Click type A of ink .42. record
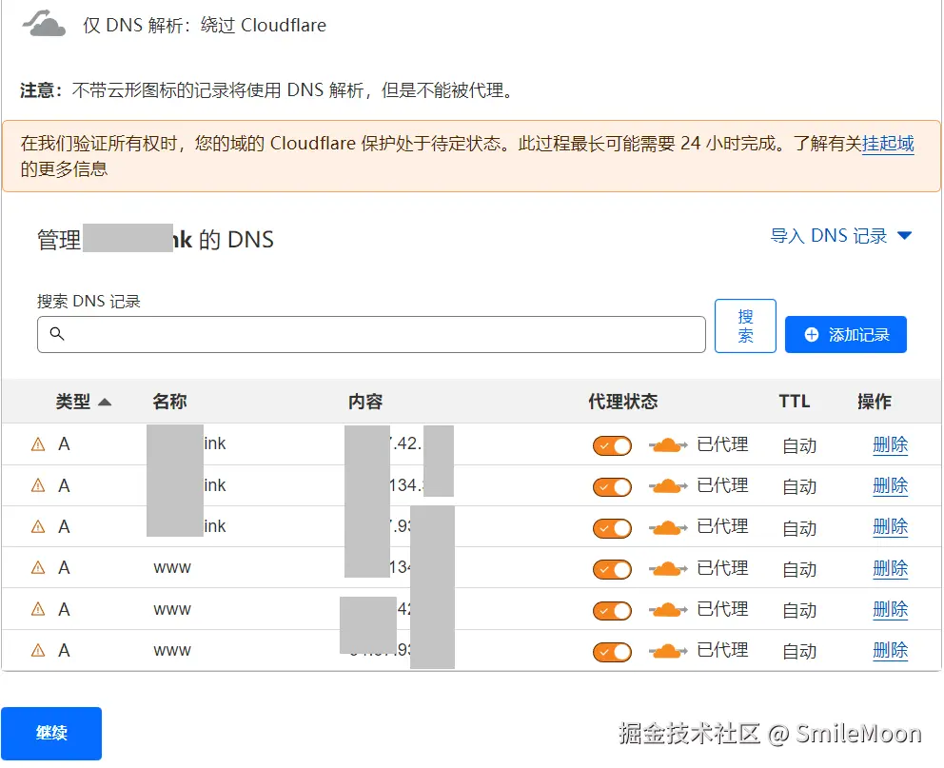The width and height of the screenshot is (944, 768). 64,444
